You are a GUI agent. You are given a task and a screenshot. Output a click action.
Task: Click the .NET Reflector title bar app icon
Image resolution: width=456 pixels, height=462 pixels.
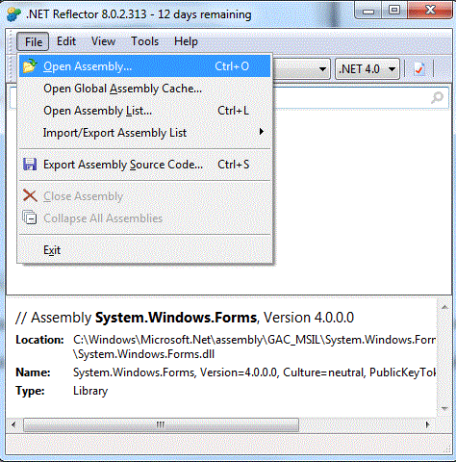click(x=13, y=14)
